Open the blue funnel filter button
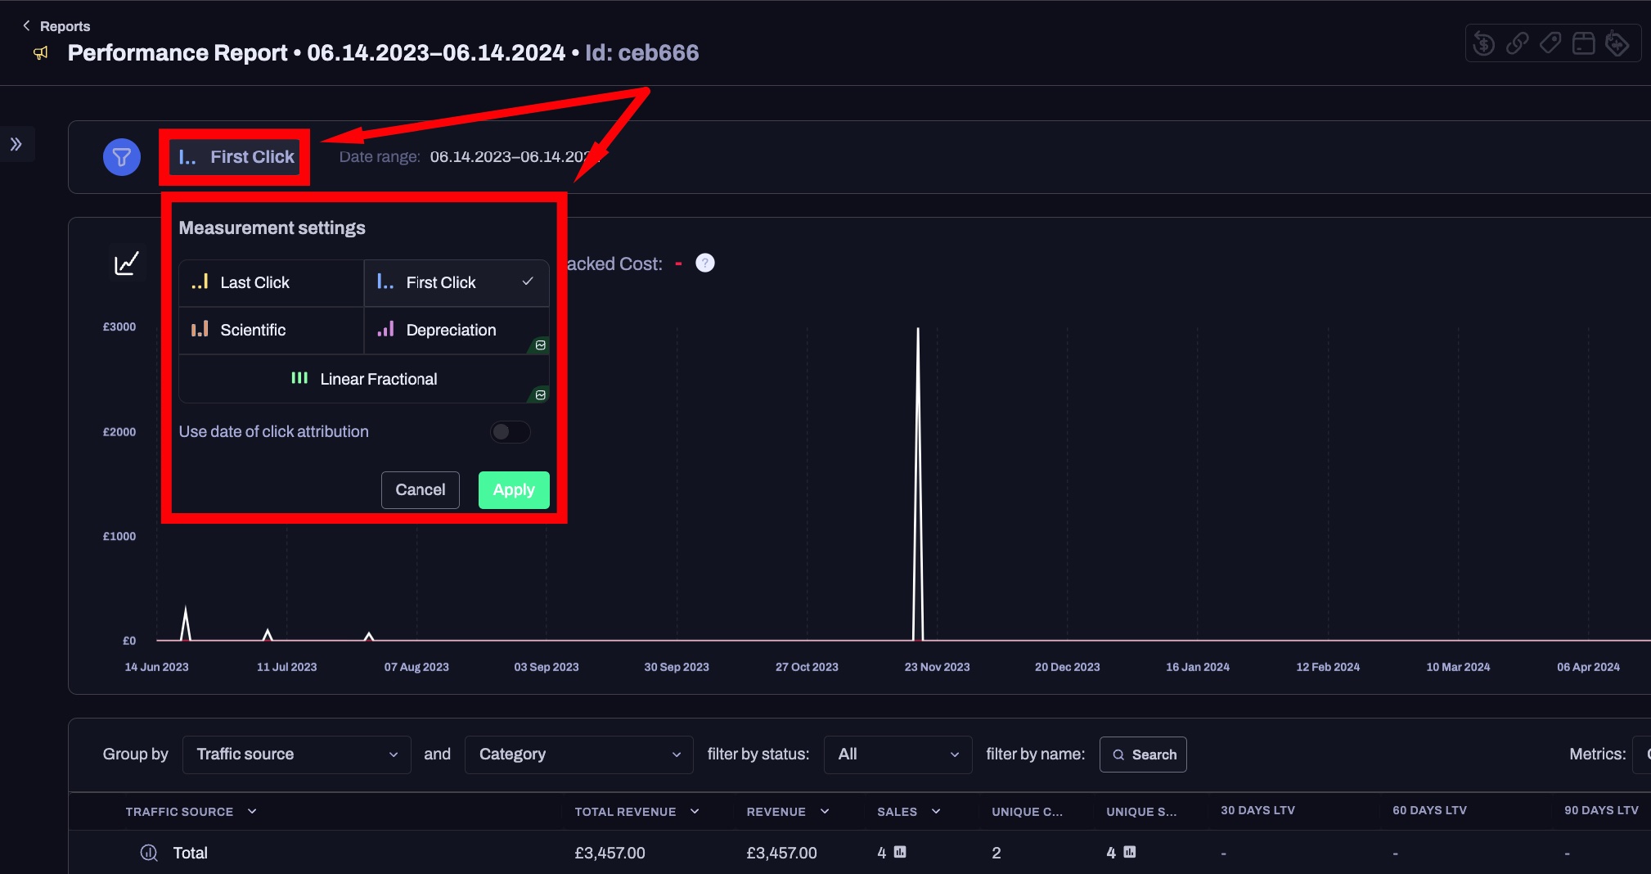1651x874 pixels. 121,157
